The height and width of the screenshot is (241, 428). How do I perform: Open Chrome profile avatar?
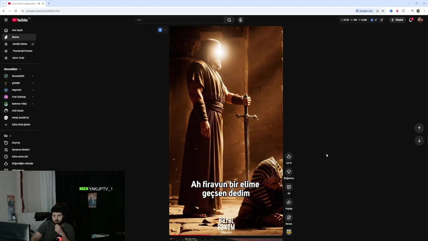coord(418,11)
